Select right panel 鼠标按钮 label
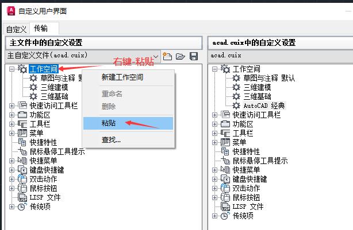 [246, 197]
